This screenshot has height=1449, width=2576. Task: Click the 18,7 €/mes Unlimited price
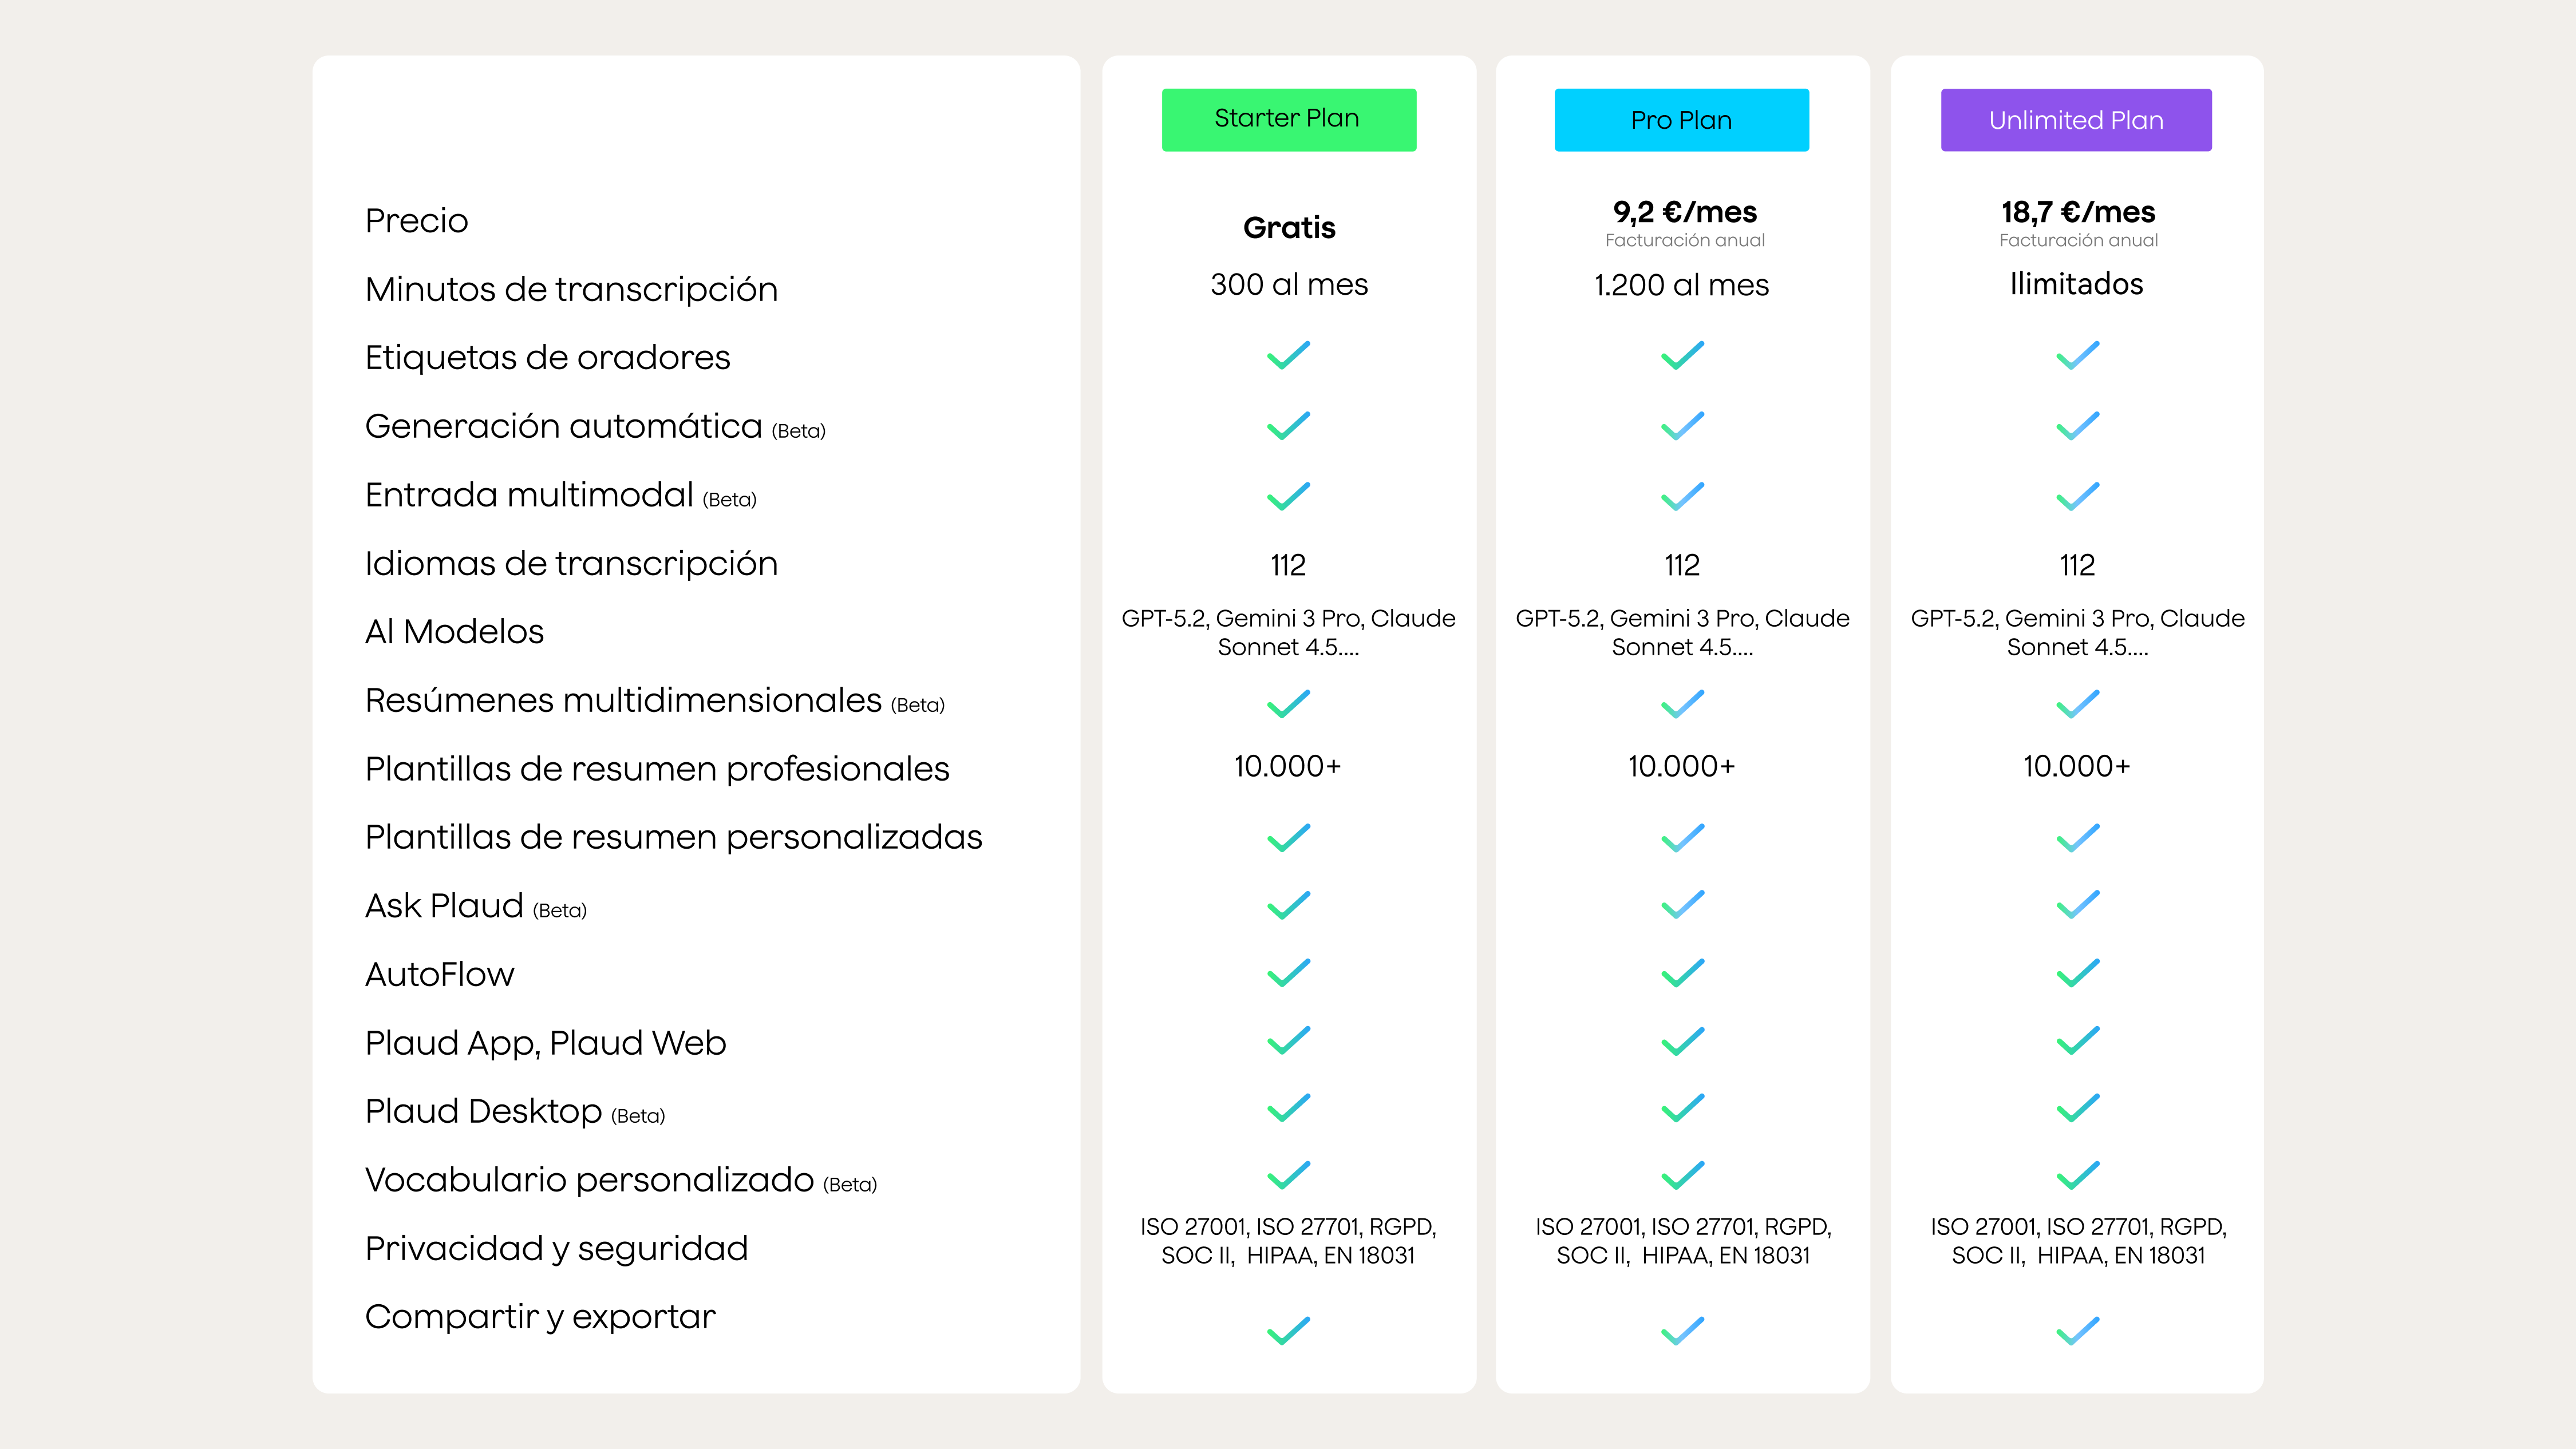pos(2078,212)
